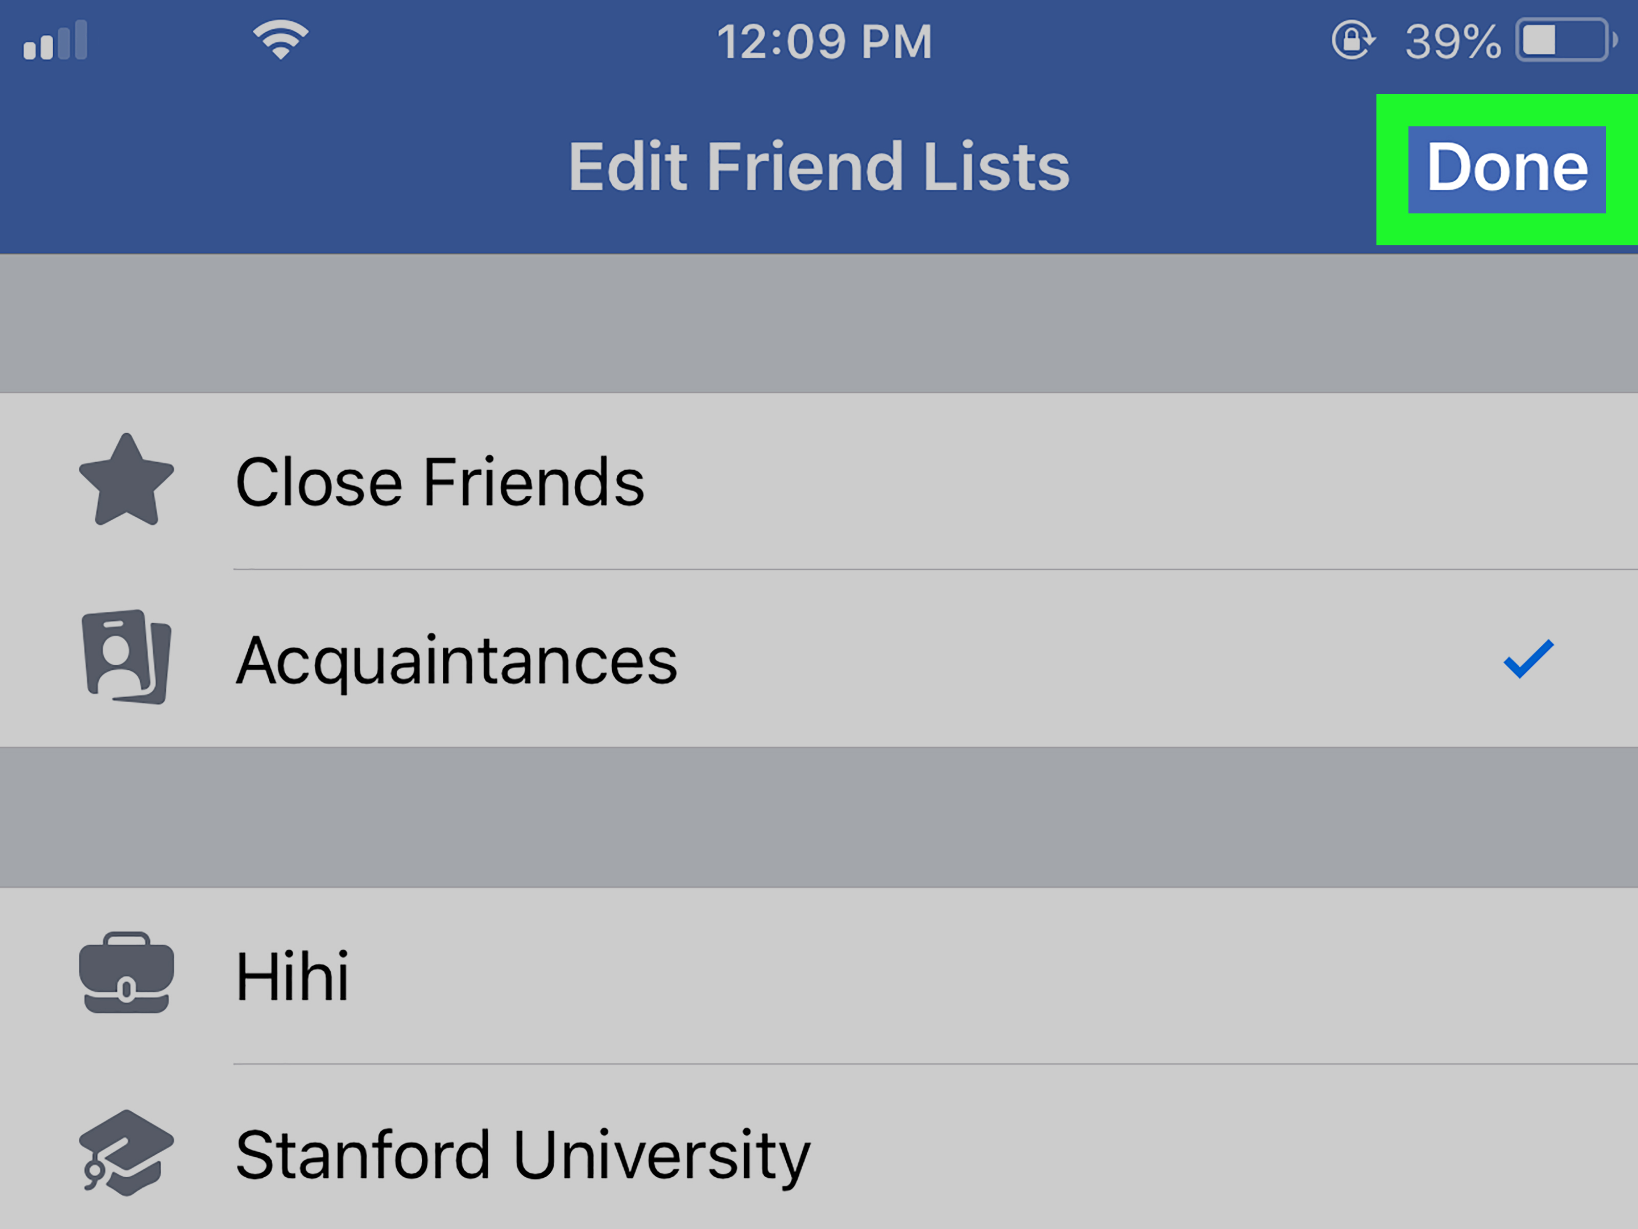Tap the 39% battery percentage text
1638x1229 pixels.
pos(1453,41)
